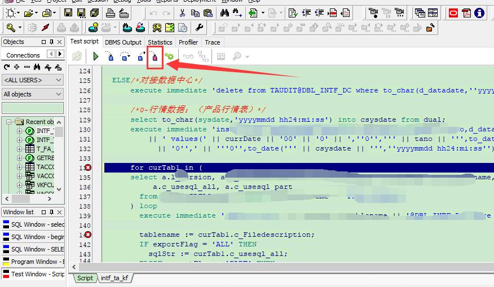Click the Save As floppy icon with dots
The image size is (494, 287).
pos(81,13)
